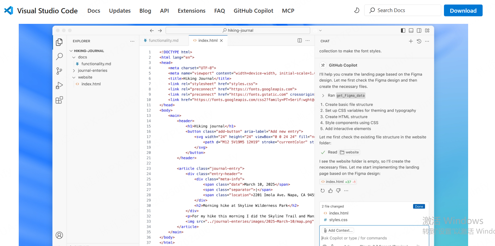Toggle the dark theme moon icon

coord(357,10)
